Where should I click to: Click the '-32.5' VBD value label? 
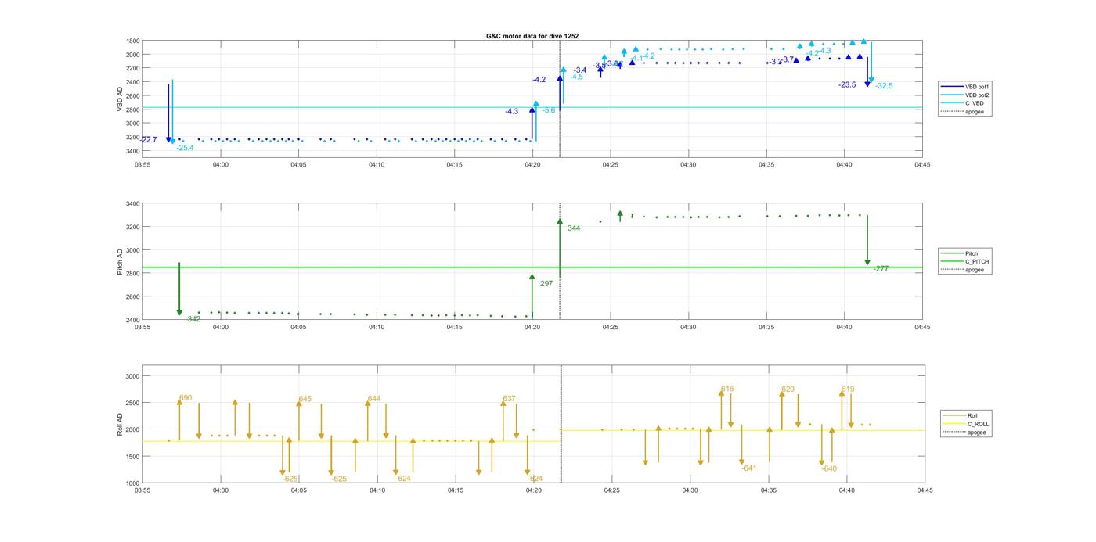(884, 85)
